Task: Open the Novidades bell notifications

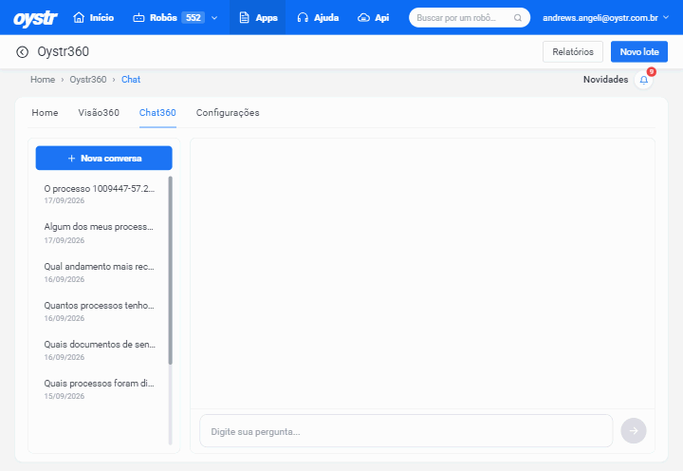Action: point(644,80)
